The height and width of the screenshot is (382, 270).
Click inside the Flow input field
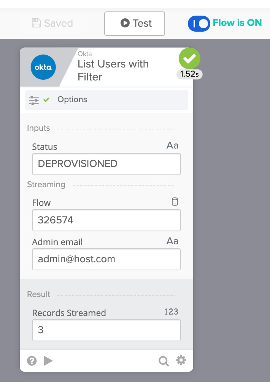click(x=106, y=220)
